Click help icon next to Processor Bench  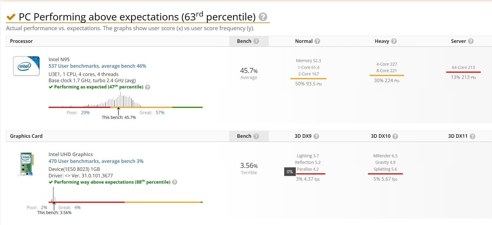[x=256, y=41]
